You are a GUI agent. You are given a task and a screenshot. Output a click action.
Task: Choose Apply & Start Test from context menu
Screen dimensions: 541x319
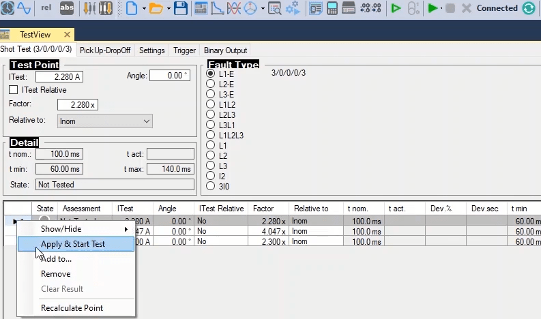[73, 244]
